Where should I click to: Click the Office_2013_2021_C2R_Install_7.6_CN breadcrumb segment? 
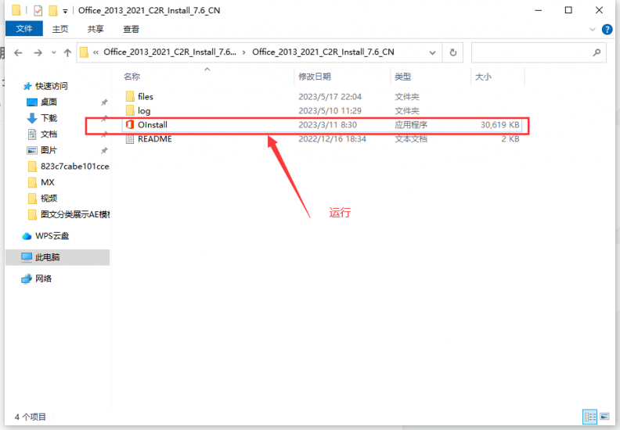323,52
